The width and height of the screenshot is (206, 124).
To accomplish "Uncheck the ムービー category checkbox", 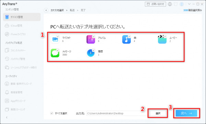I will tap(165, 37).
